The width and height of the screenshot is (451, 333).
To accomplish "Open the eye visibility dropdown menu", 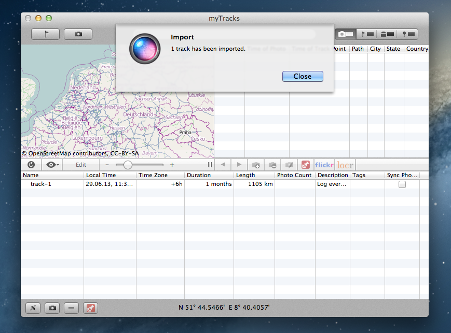I will click(x=52, y=165).
